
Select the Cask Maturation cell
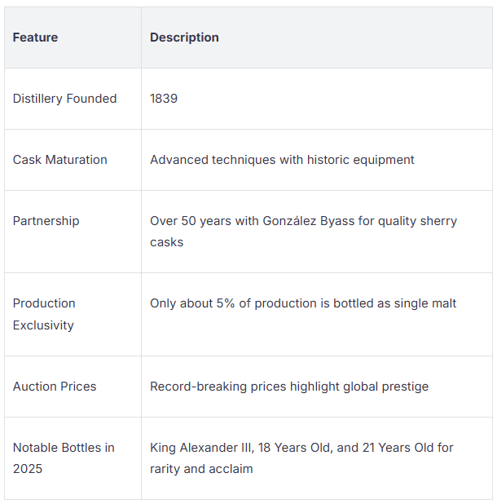(59, 160)
